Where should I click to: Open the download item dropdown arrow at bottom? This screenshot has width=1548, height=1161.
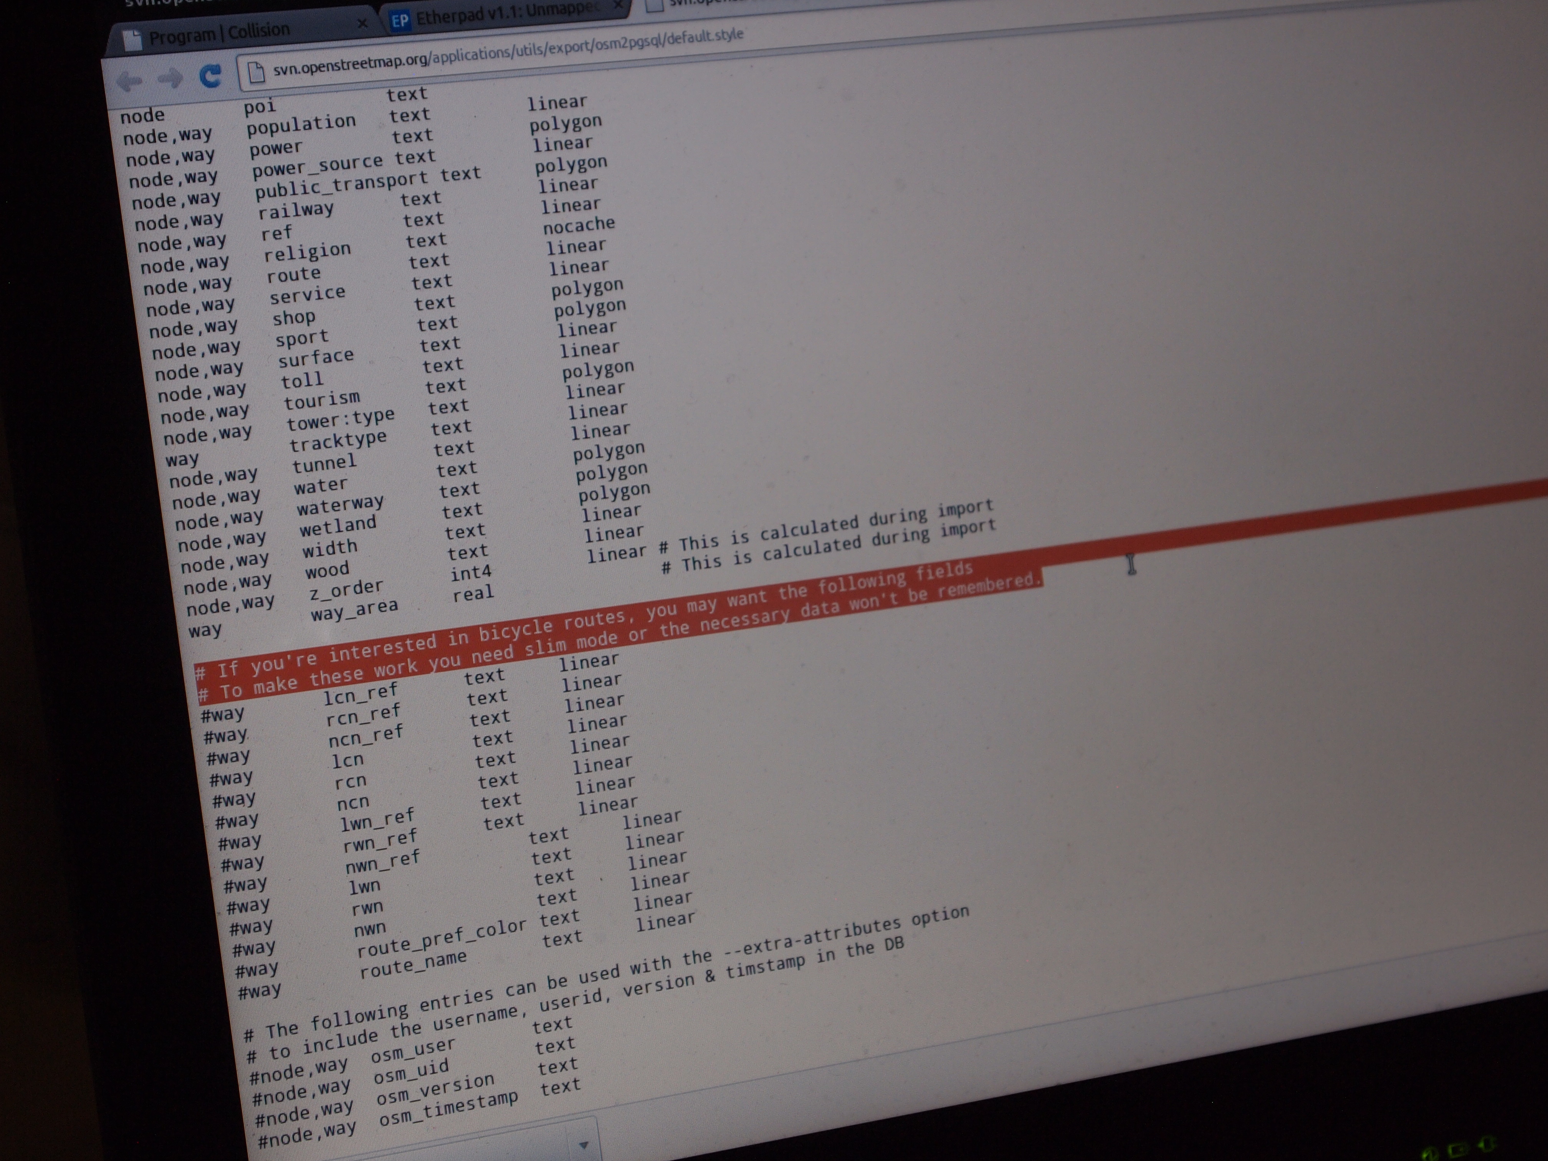click(583, 1146)
